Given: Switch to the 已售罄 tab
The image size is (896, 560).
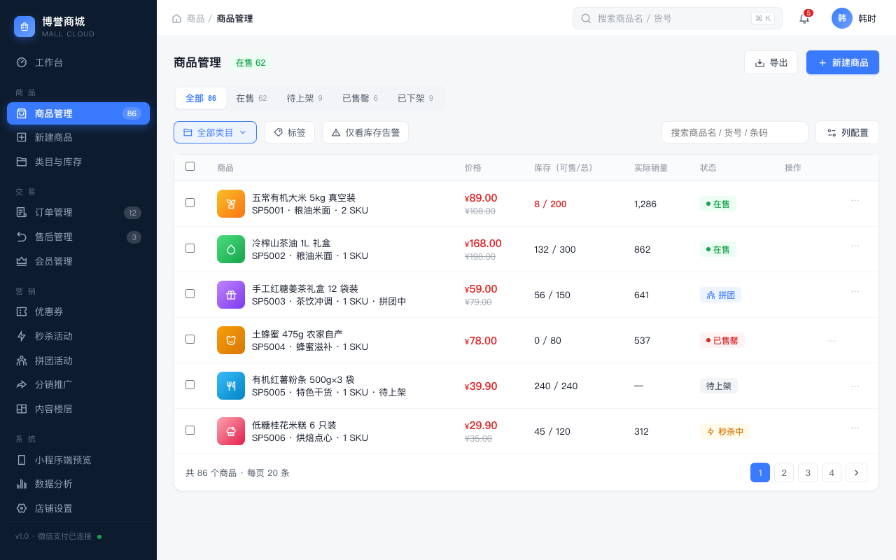Looking at the screenshot, I should coord(360,98).
